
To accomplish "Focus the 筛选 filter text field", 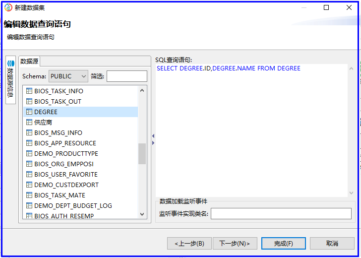I will click(127, 76).
